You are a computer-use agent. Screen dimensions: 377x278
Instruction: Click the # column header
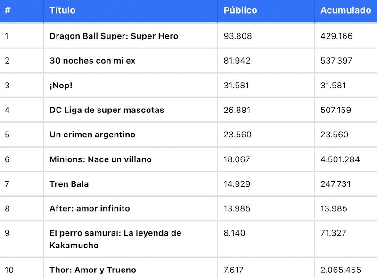click(8, 10)
